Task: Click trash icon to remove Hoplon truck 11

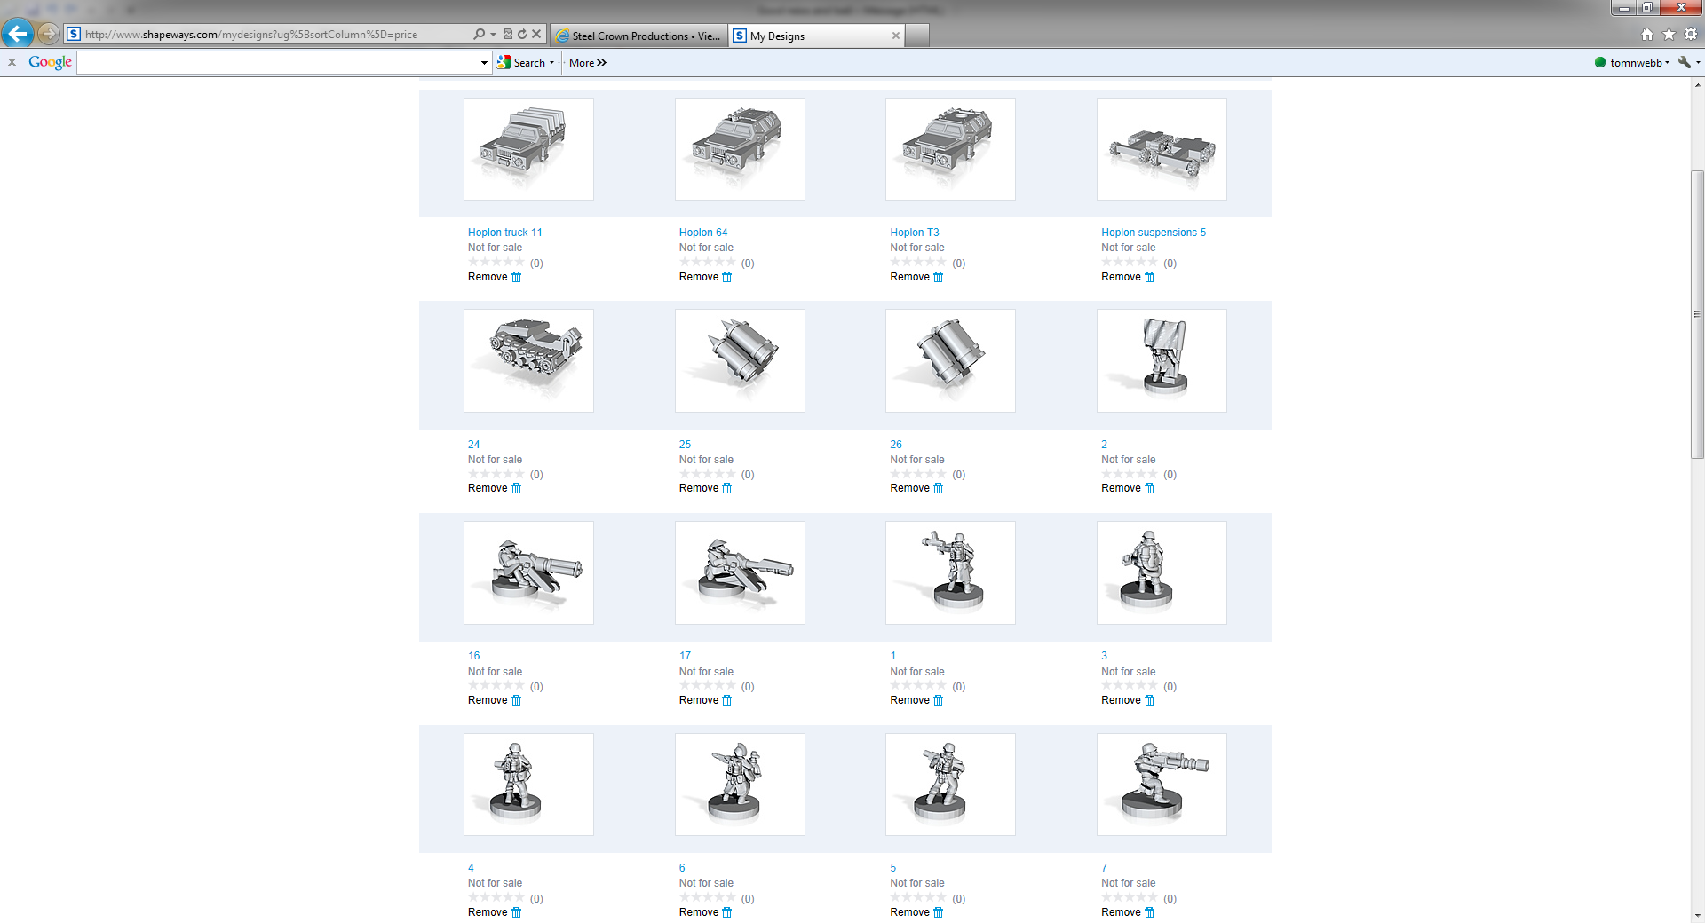Action: click(x=516, y=277)
